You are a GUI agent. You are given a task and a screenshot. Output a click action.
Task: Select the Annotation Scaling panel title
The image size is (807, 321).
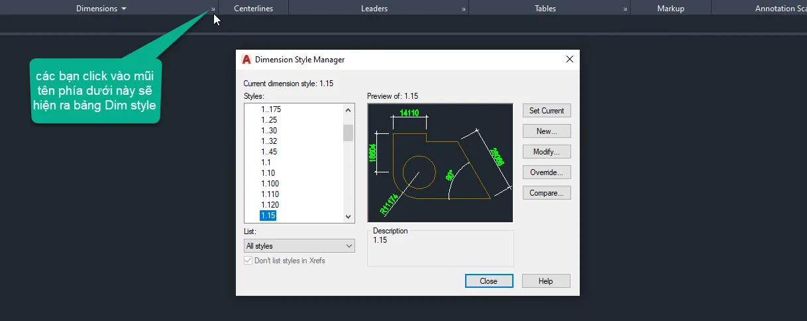(780, 9)
